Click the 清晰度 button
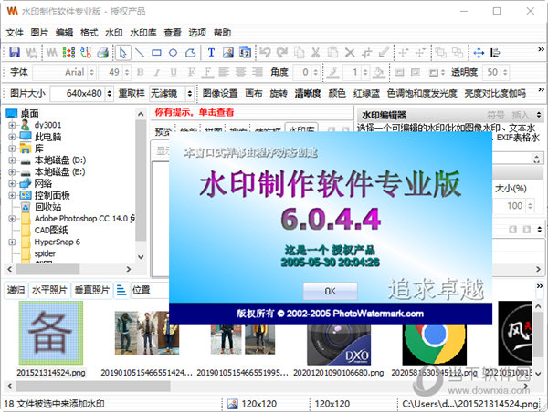Image resolution: width=548 pixels, height=412 pixels. click(x=308, y=94)
